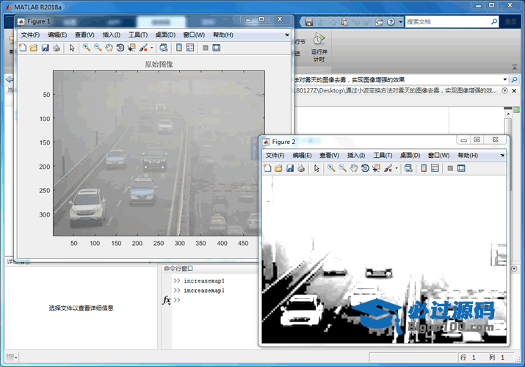Select the Pan hand tool in Figure 1
The width and height of the screenshot is (525, 367).
pyautogui.click(x=109, y=48)
